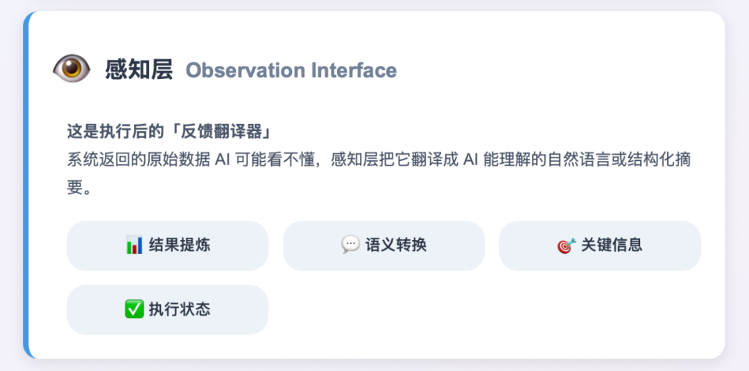Click the quoted term 反馈翻译器

(230, 131)
